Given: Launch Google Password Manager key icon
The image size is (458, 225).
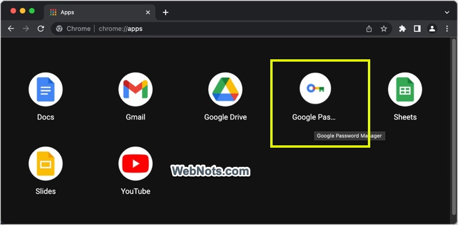Looking at the screenshot, I should point(315,88).
